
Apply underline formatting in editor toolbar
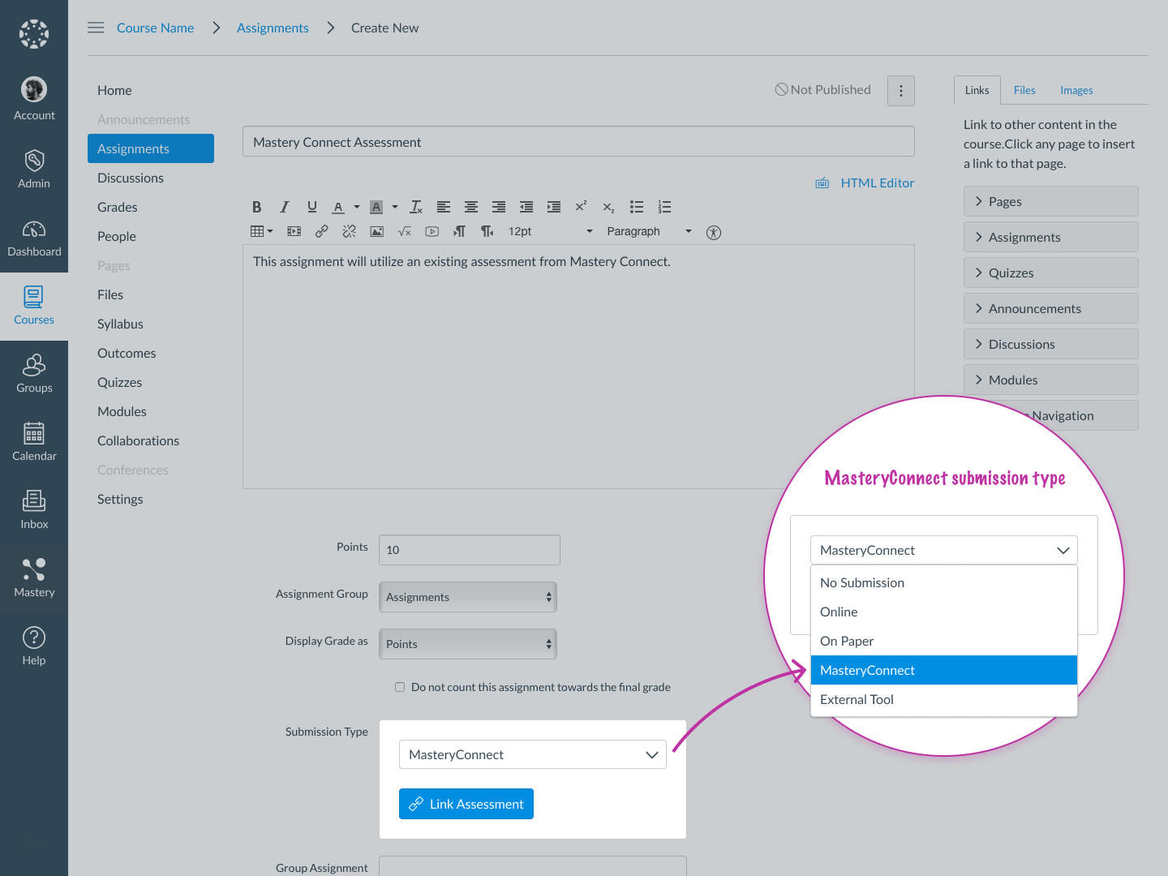coord(311,207)
